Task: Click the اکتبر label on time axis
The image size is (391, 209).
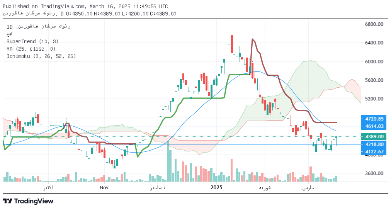Action: [x=48, y=187]
